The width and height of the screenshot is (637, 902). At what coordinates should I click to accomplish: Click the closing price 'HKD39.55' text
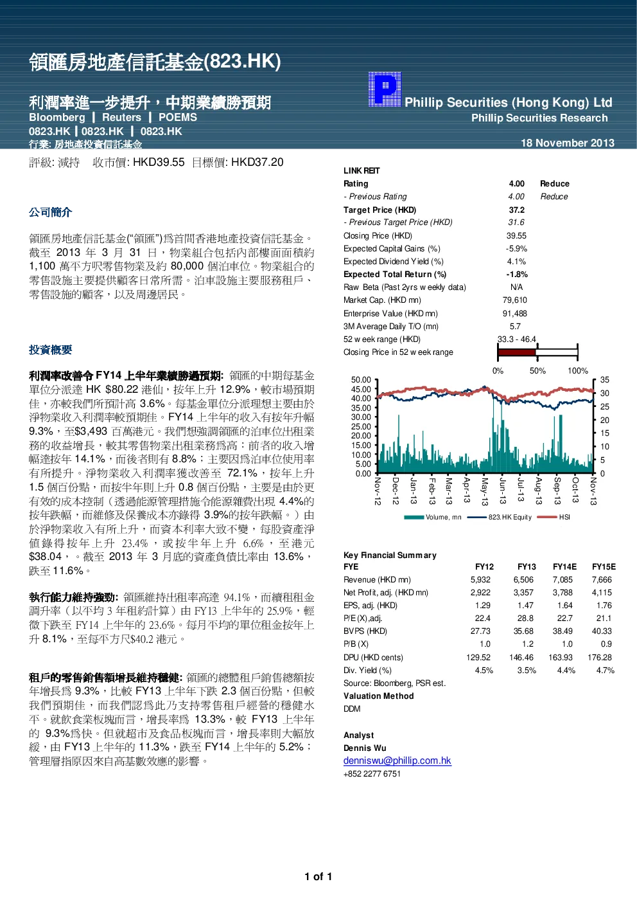159,163
